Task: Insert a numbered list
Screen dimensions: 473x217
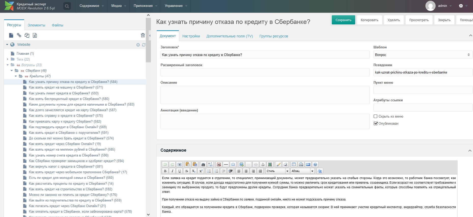Action: (x=216, y=171)
